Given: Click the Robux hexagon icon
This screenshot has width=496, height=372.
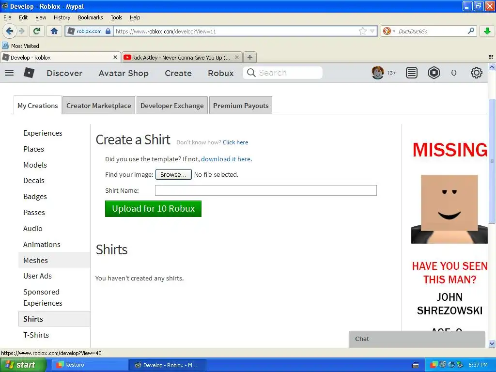Looking at the screenshot, I should (x=434, y=73).
